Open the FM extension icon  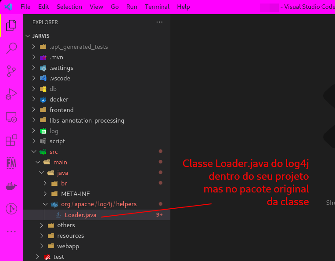[x=11, y=163]
